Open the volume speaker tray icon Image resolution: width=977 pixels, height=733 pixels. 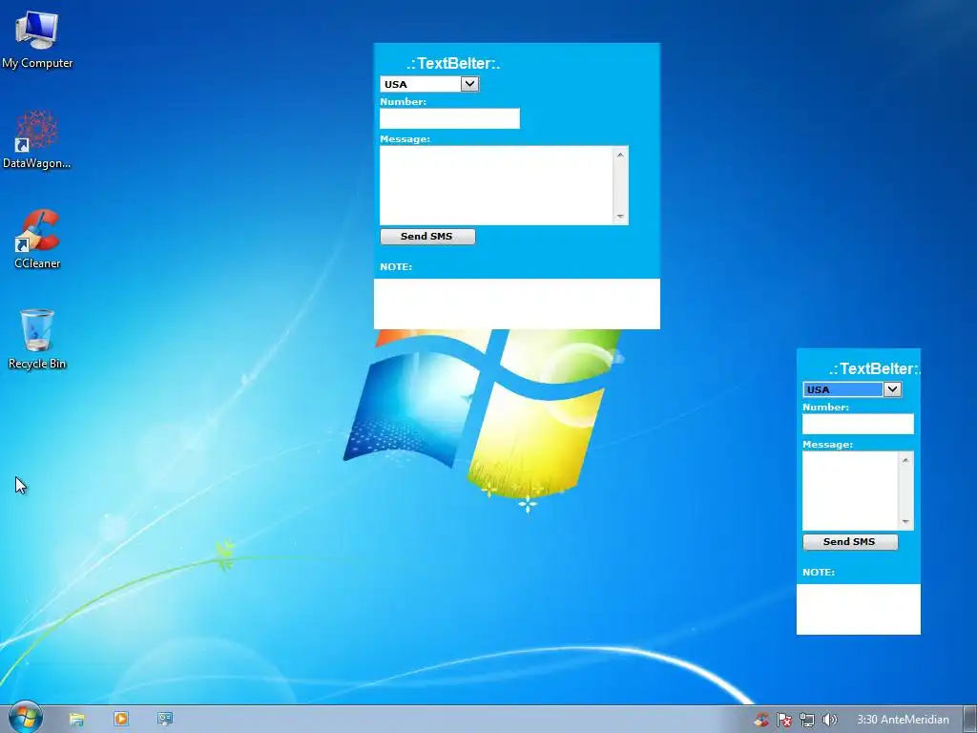point(829,720)
